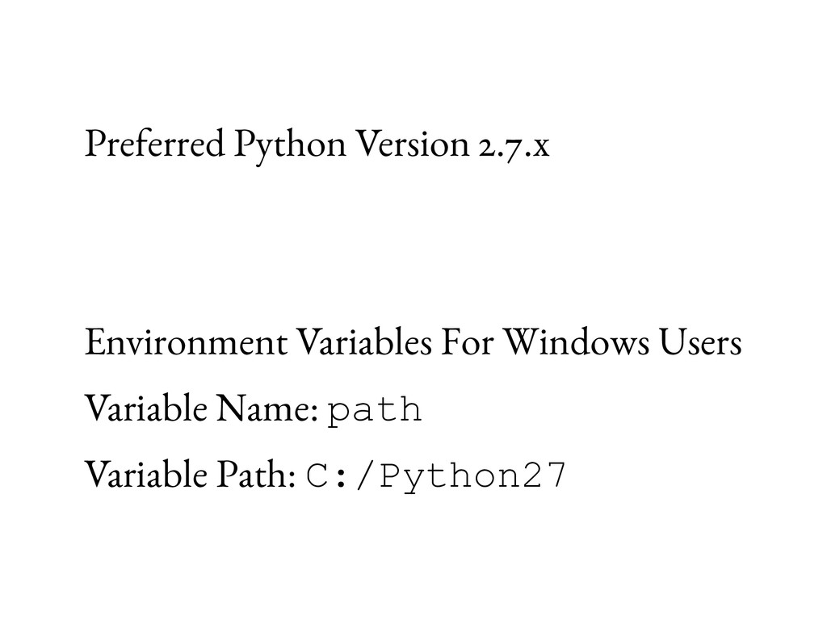Image resolution: width=827 pixels, height=620 pixels.
Task: Click the word 'Windows'
Action: (575, 342)
